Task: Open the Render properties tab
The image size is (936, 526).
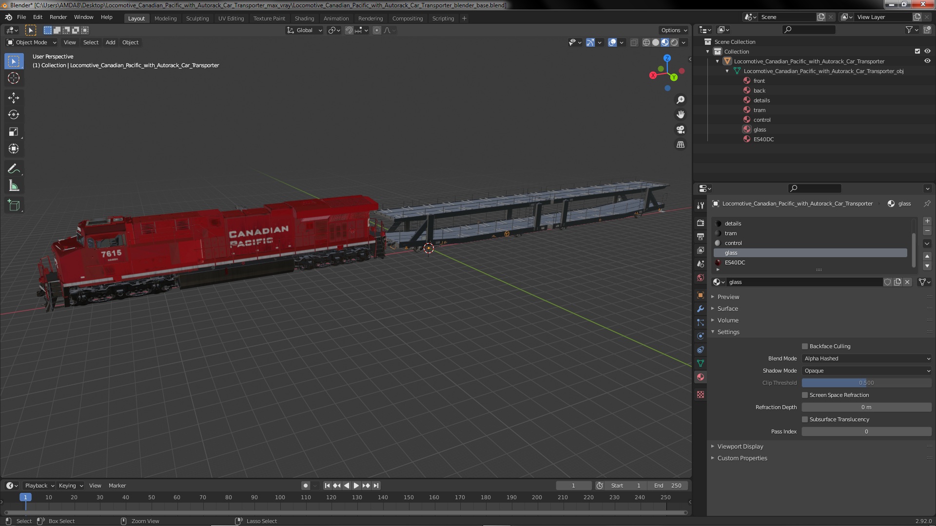Action: (701, 223)
